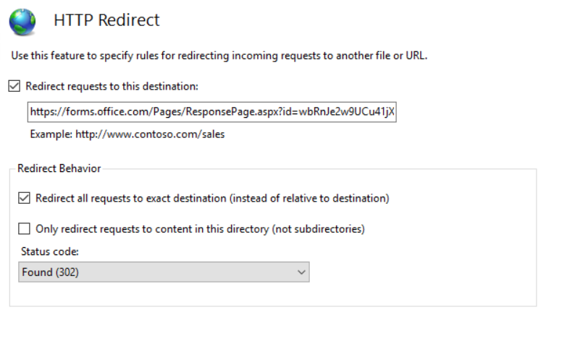The width and height of the screenshot is (567, 344).
Task: Click the chevron arrow of the status code dropdown
Action: [x=301, y=272]
